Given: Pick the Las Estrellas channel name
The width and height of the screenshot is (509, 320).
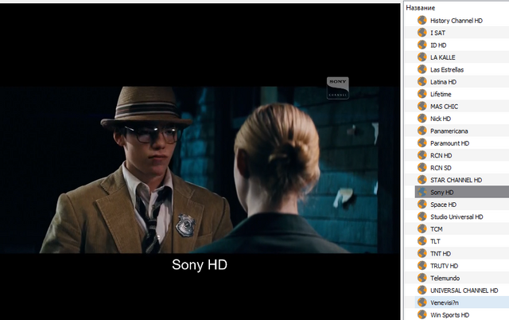Looking at the screenshot, I should (x=447, y=69).
